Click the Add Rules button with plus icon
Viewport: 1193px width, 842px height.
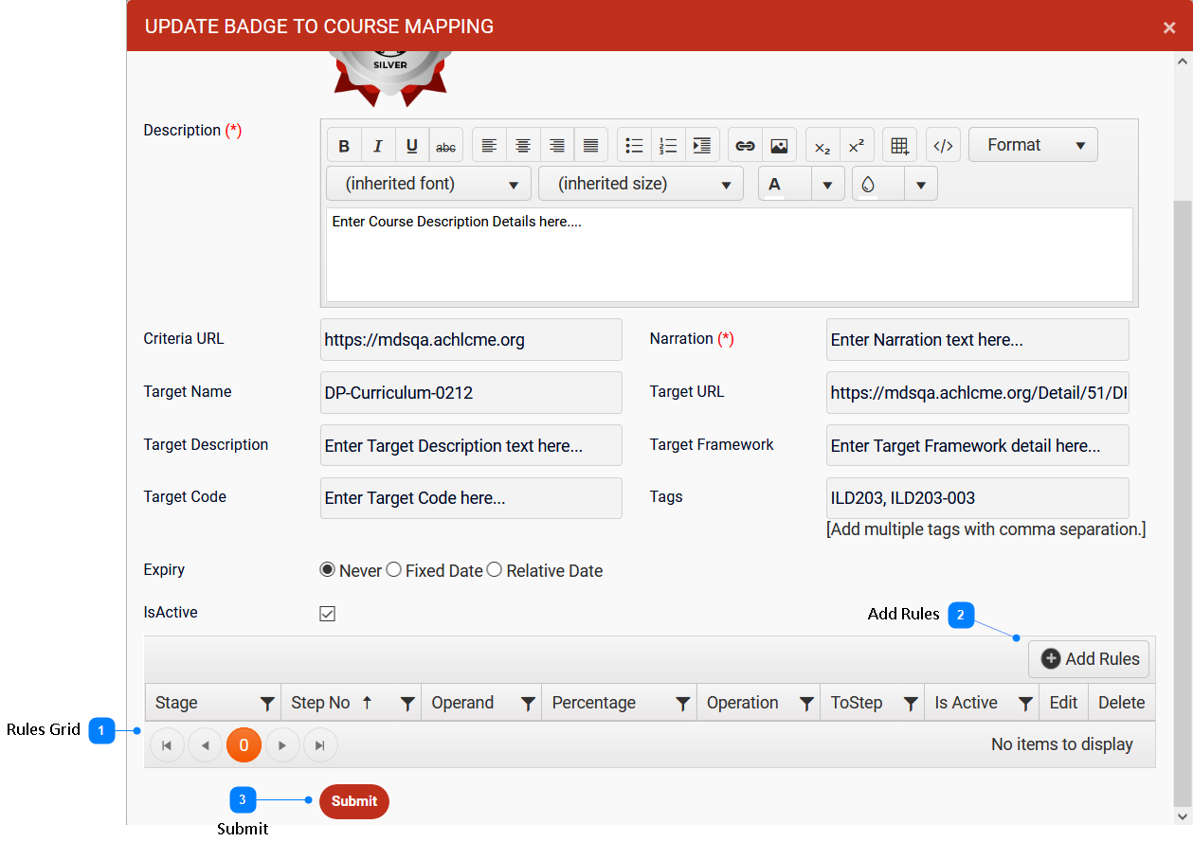[x=1089, y=659]
